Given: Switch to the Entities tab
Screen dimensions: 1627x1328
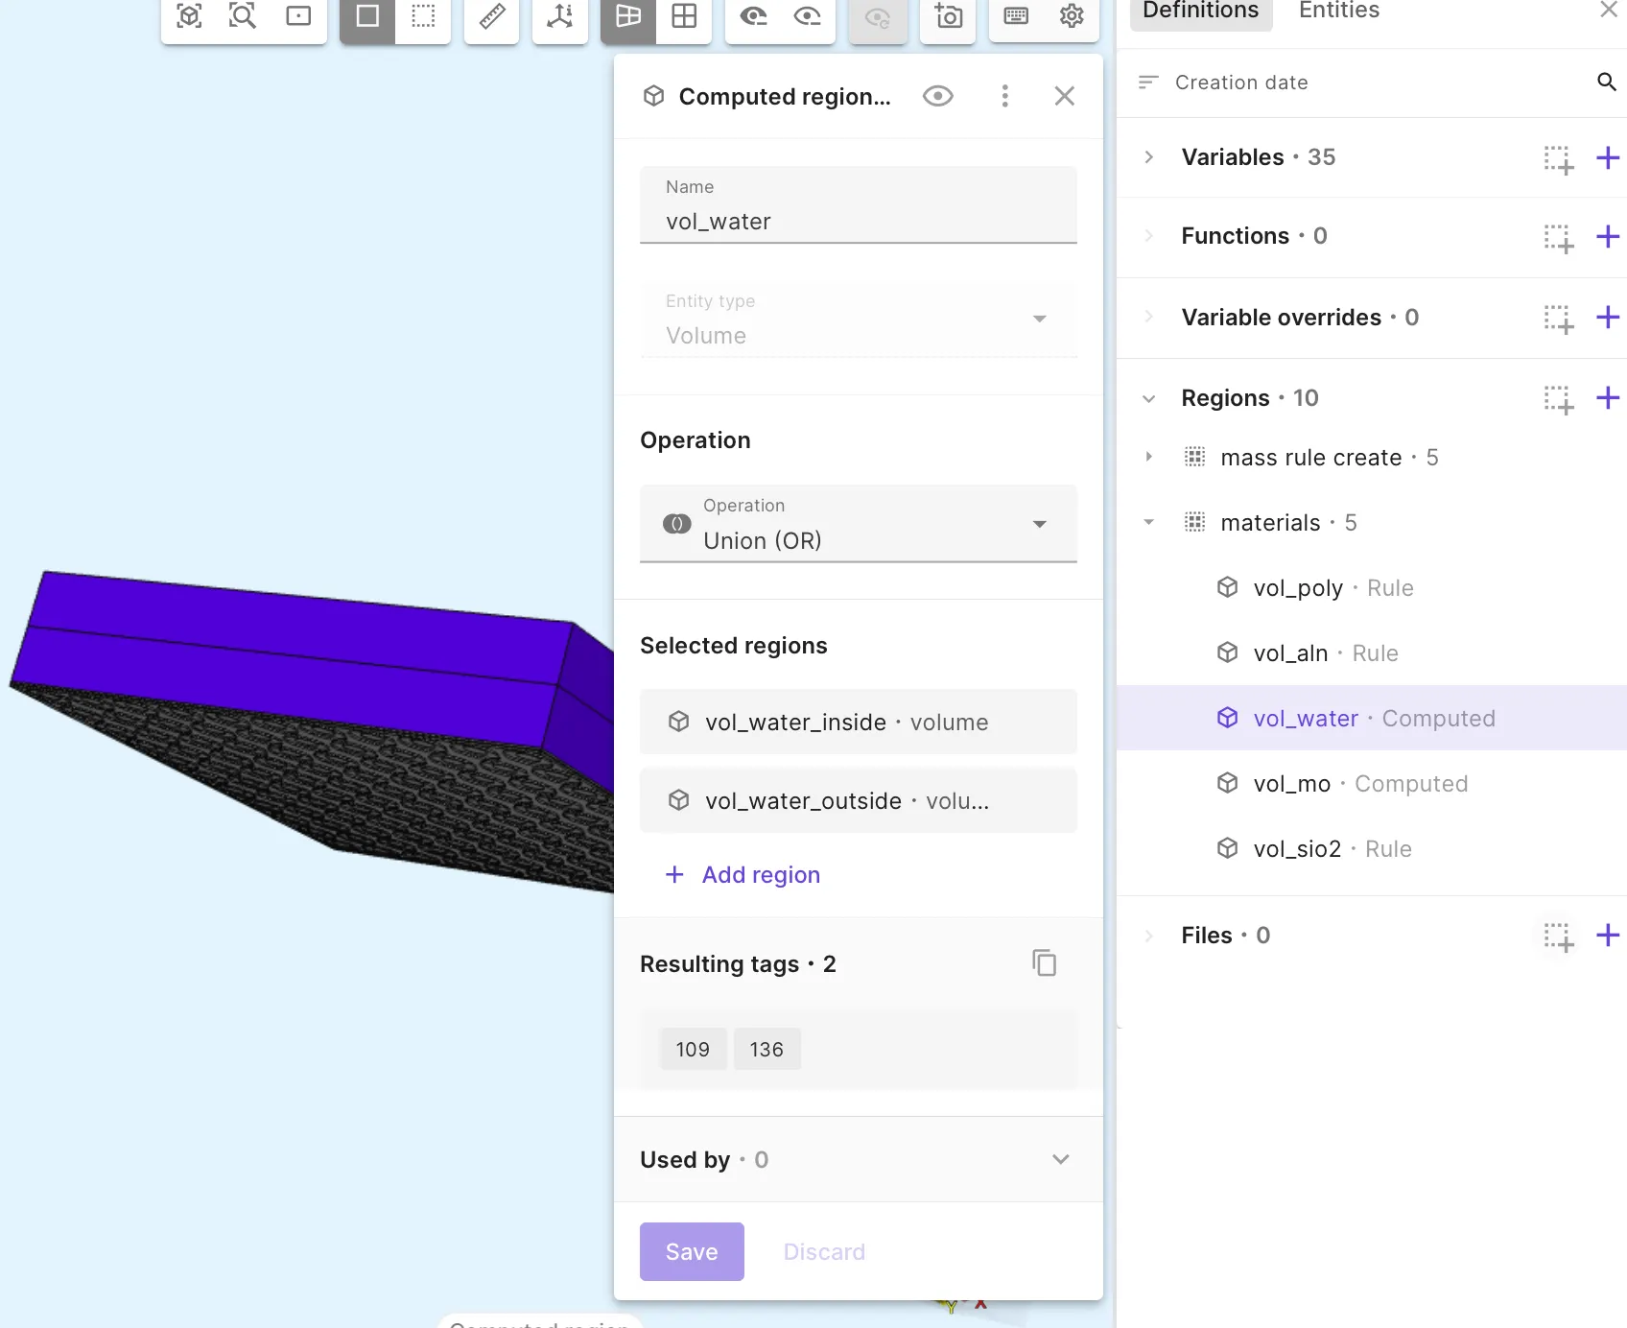Looking at the screenshot, I should [x=1339, y=12].
